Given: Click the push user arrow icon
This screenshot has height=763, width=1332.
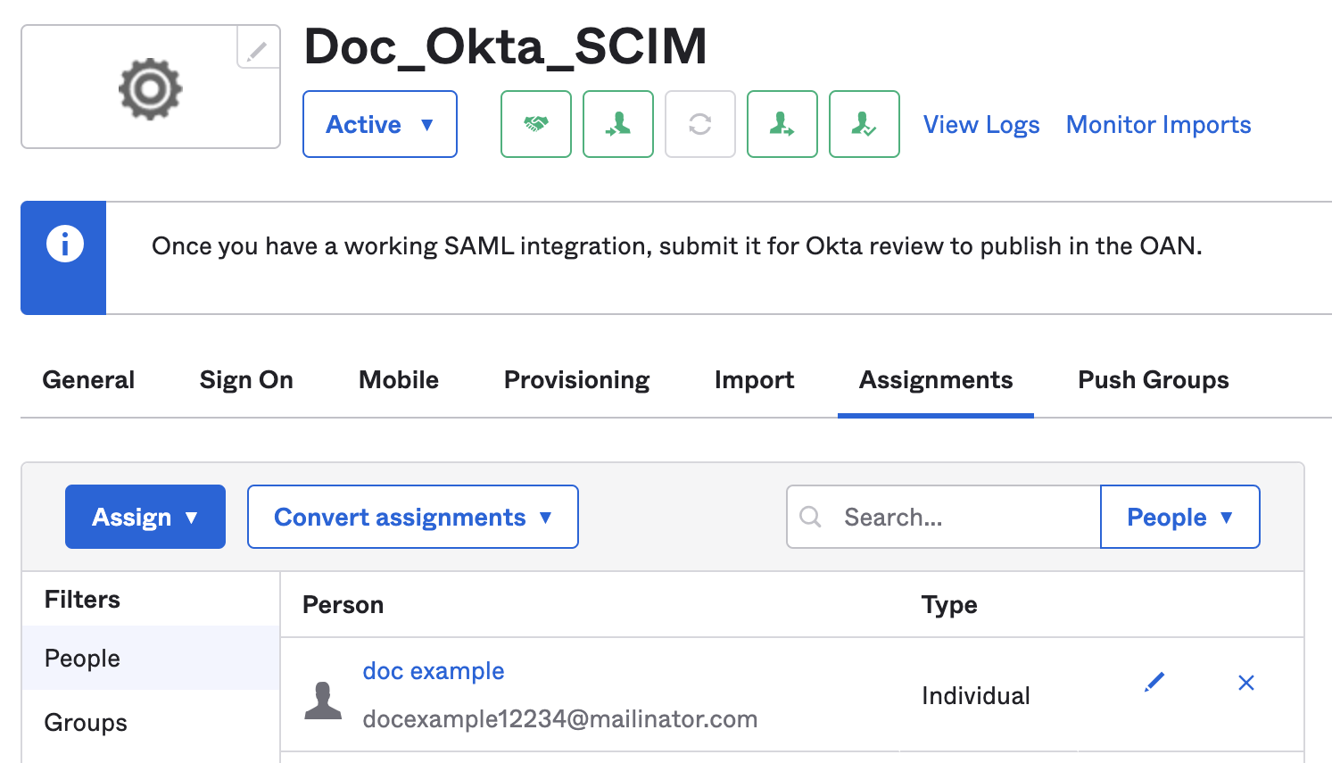Looking at the screenshot, I should click(782, 124).
